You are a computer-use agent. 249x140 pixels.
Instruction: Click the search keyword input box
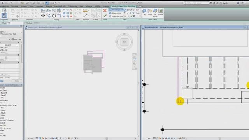click(x=196, y=3)
